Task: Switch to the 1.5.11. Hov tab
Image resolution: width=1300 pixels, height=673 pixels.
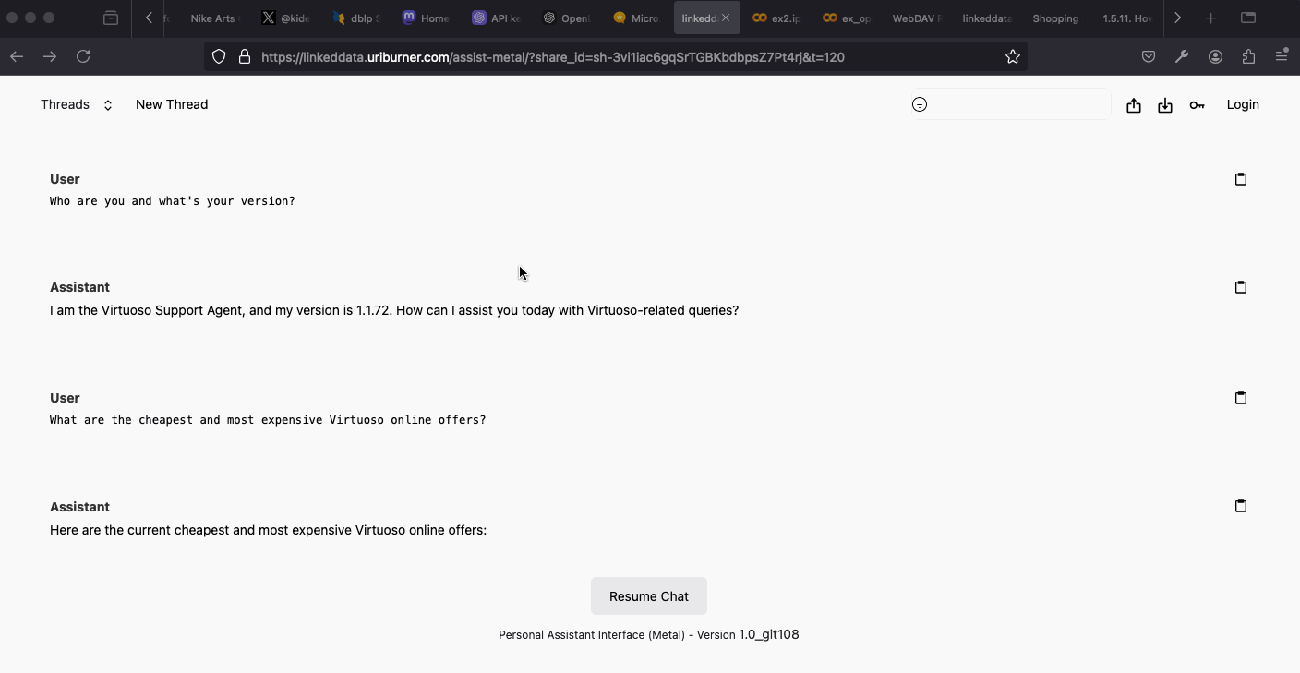Action: click(1127, 18)
